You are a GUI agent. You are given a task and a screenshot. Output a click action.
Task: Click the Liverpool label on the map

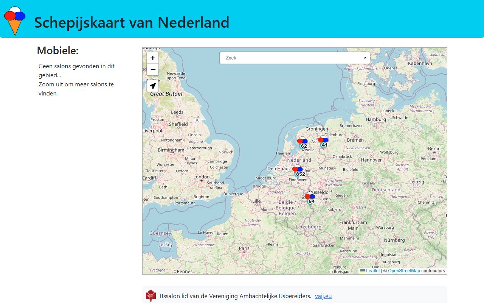point(152,131)
